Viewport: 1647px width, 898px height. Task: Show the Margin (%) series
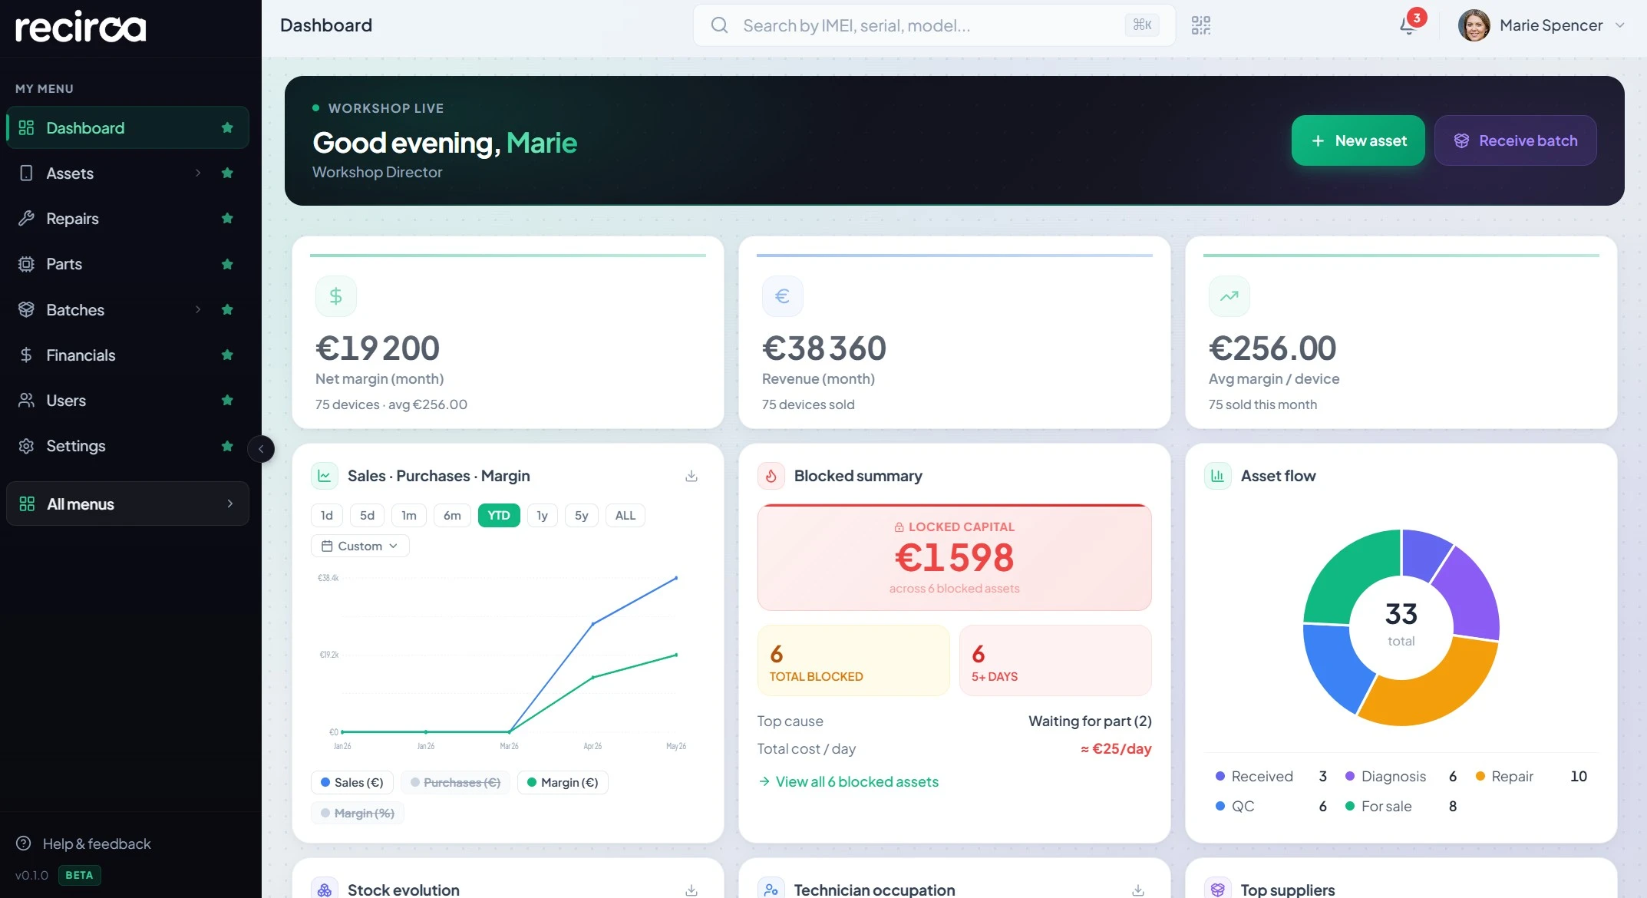tap(358, 813)
